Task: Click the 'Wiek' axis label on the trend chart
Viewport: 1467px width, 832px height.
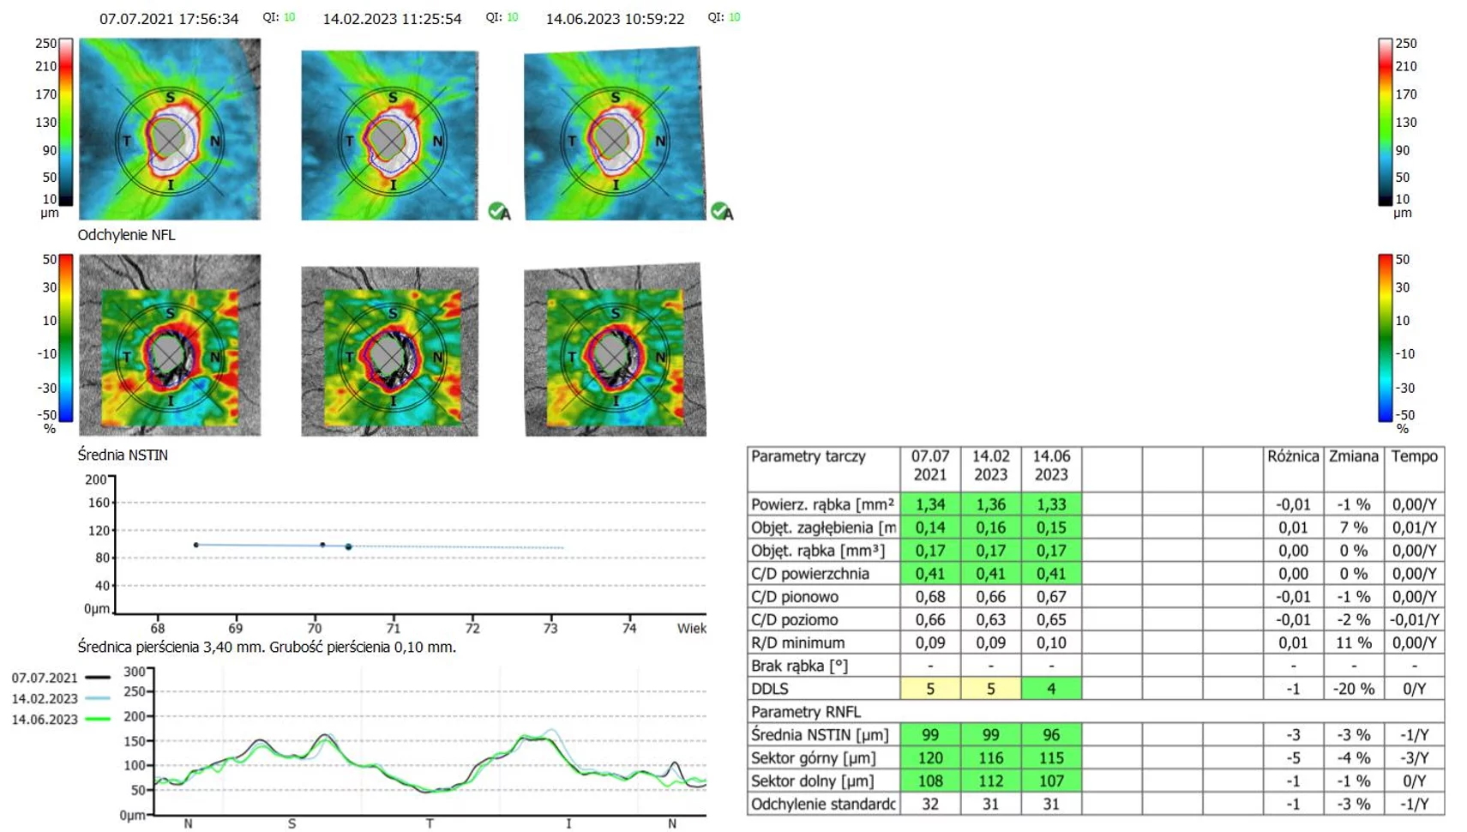Action: (691, 628)
